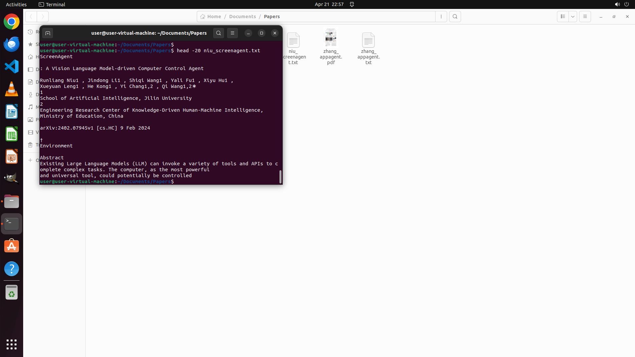The width and height of the screenshot is (635, 357).
Task: Select the niu_screenagent.txt file icon
Action: (x=293, y=40)
